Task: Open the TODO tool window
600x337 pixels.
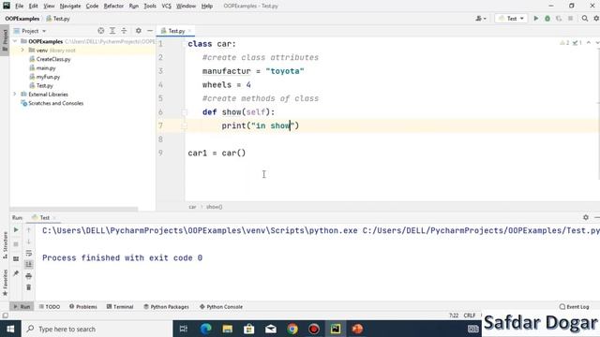Action: pyautogui.click(x=50, y=306)
